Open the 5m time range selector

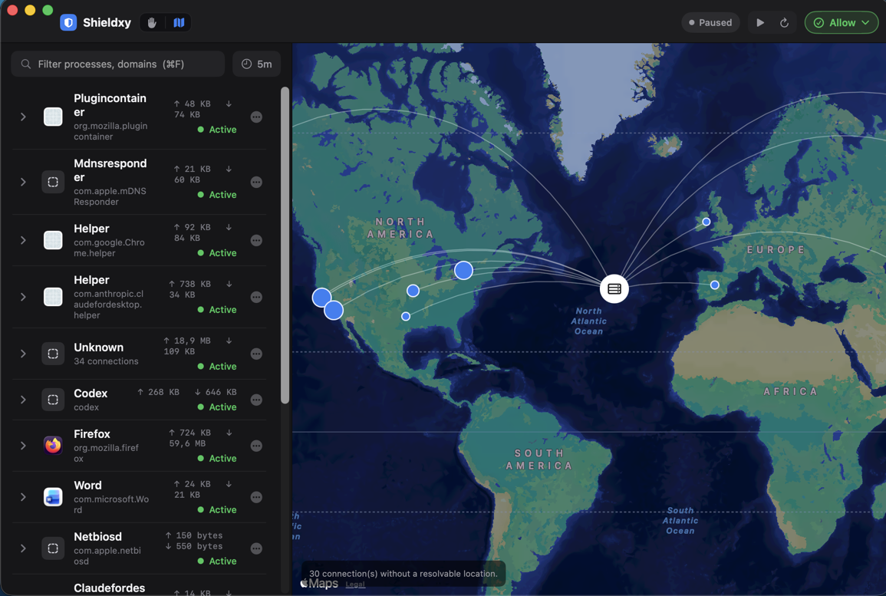[x=257, y=64]
